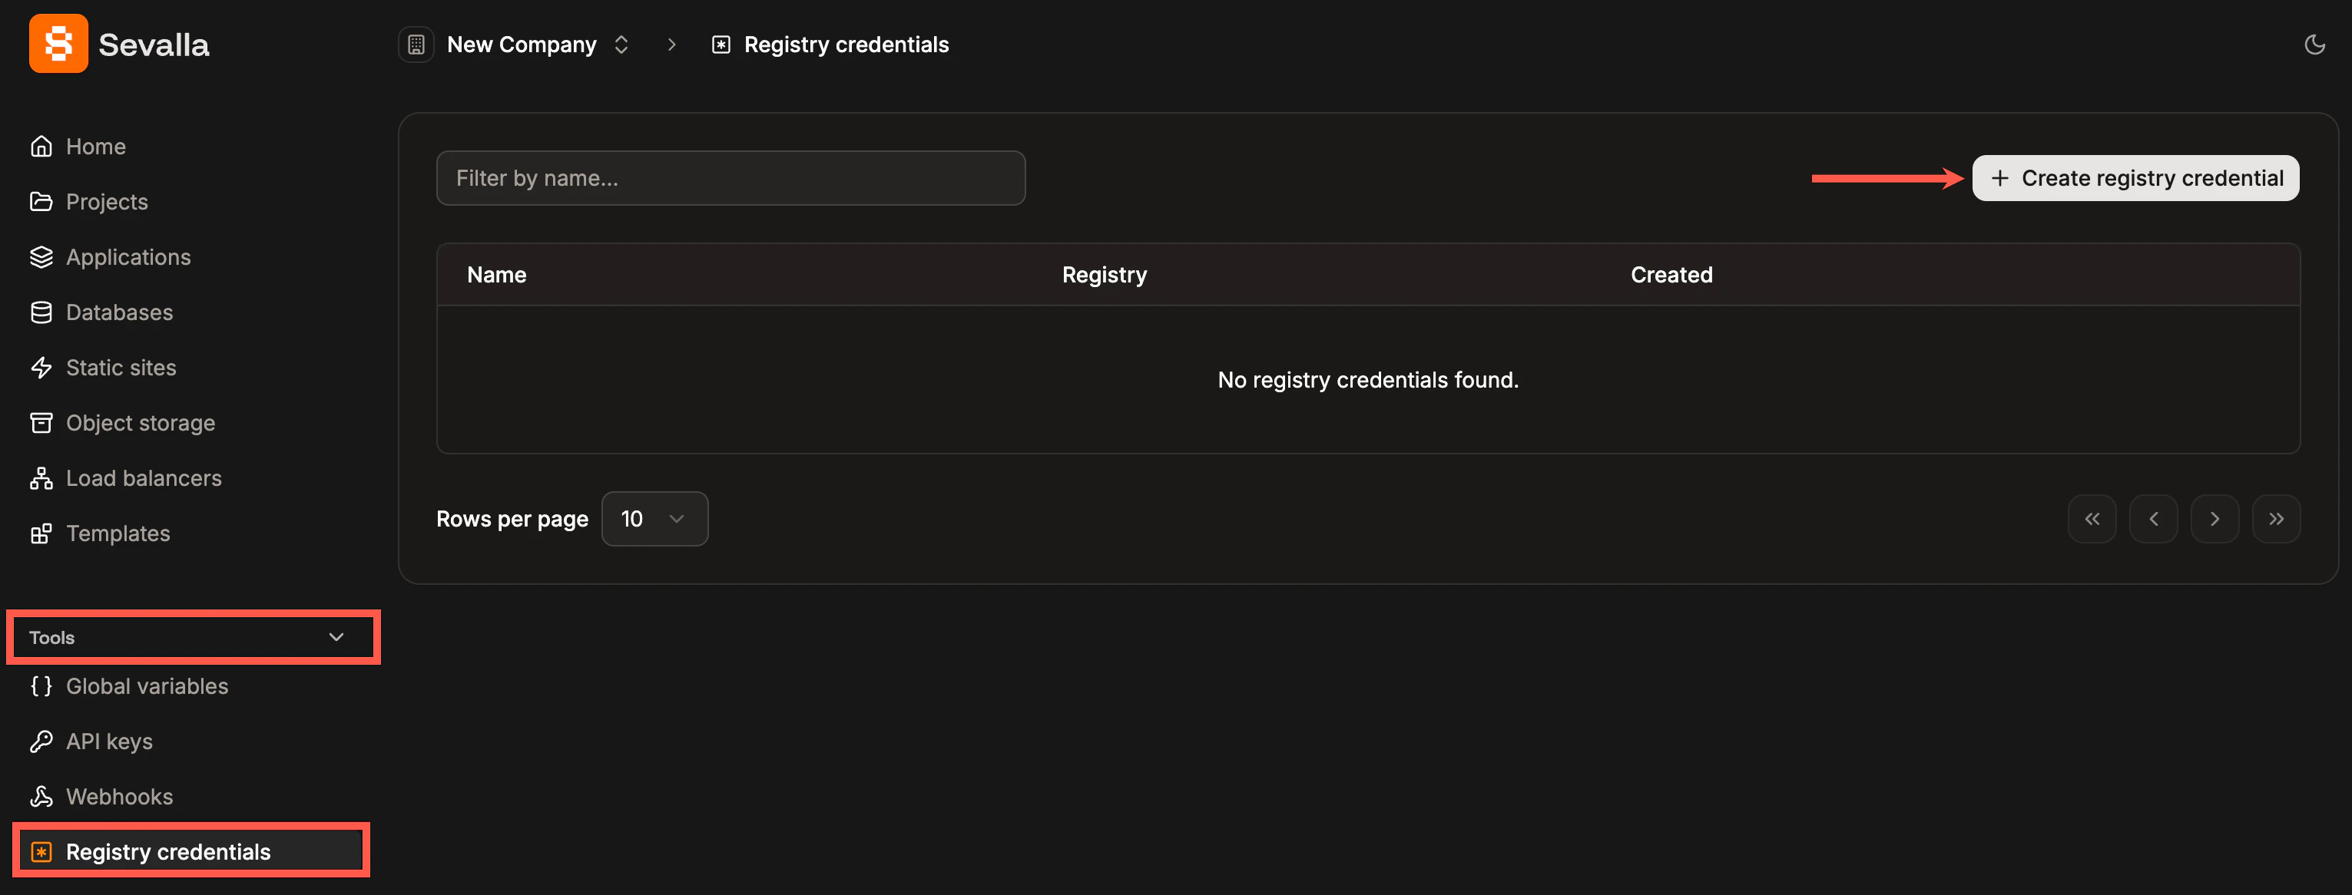Open the Databases section via its icon
The image size is (2352, 895).
point(41,312)
